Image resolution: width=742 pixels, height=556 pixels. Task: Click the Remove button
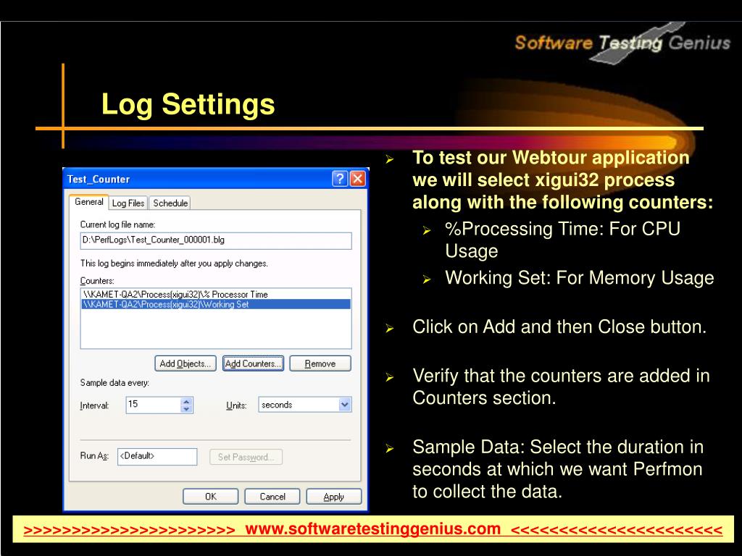pyautogui.click(x=320, y=363)
